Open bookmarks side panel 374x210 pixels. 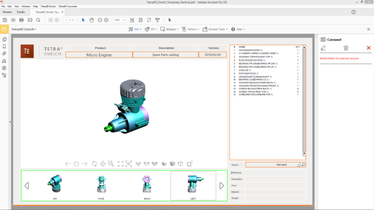4,47
